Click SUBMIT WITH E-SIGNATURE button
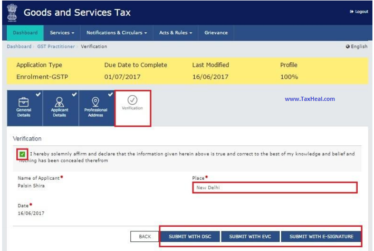This screenshot has height=251, width=374. 321,236
